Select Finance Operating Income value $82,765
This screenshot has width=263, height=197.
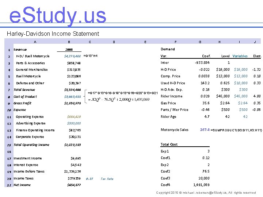pos(75,130)
